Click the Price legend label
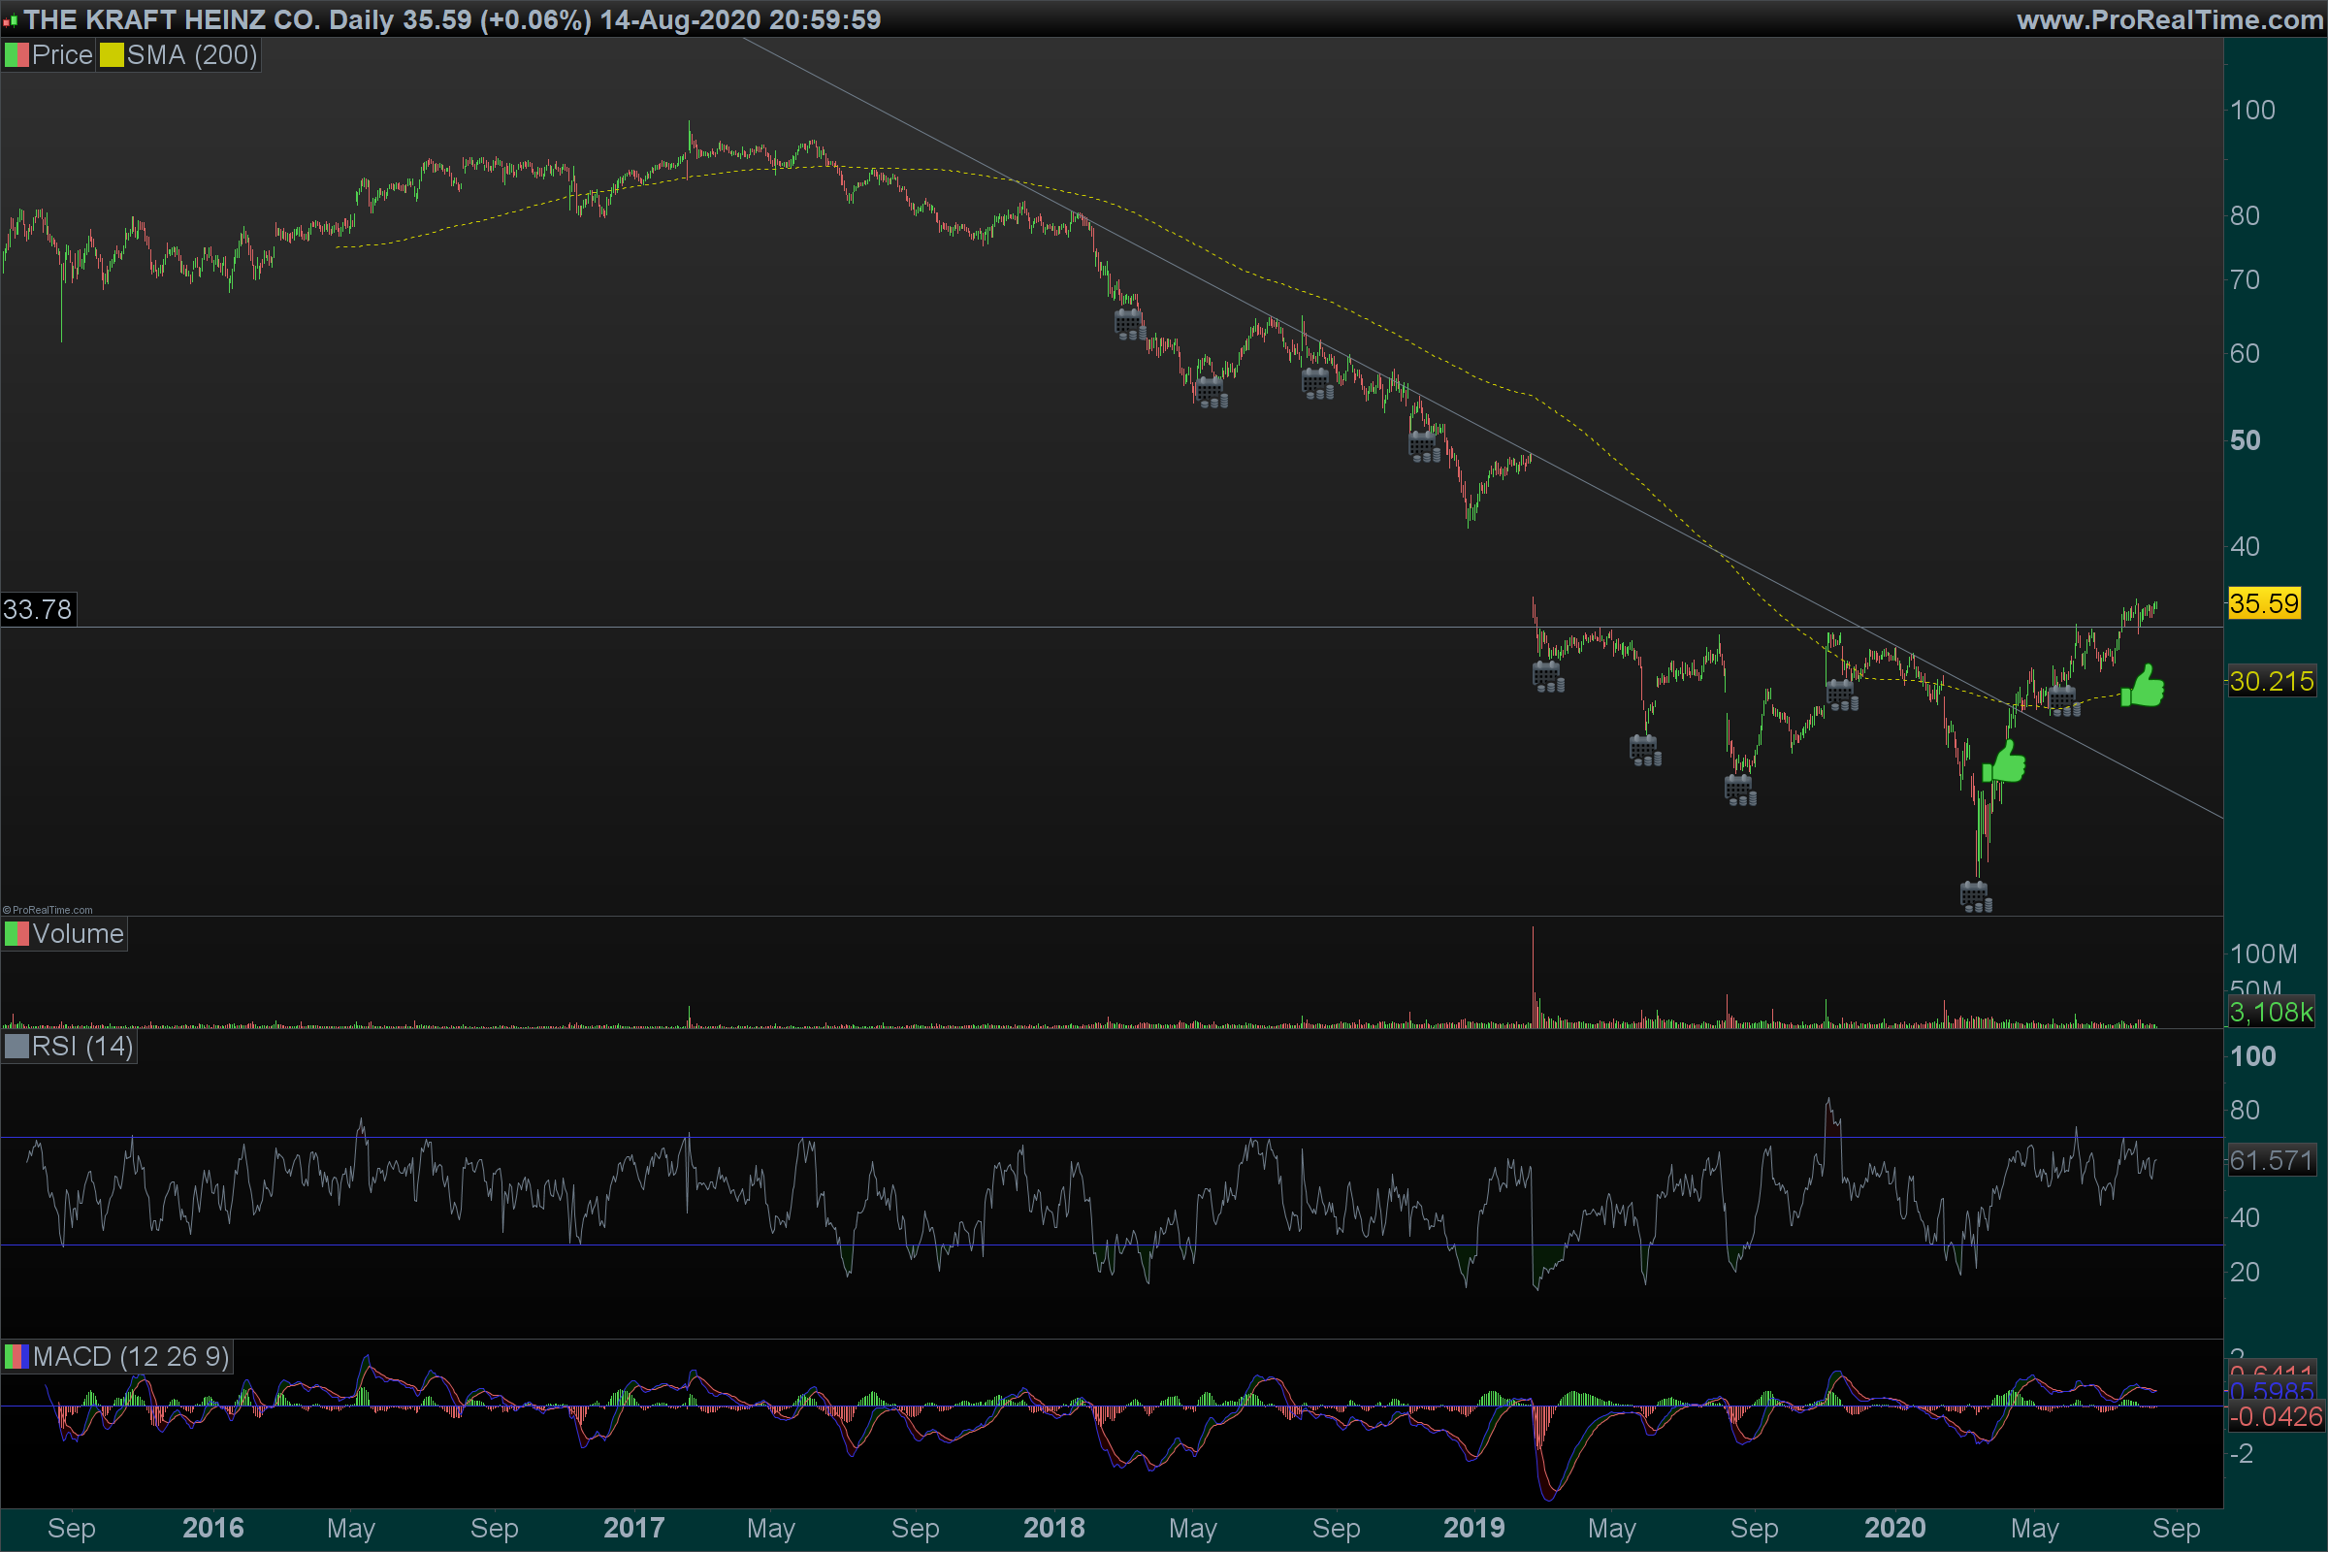Image resolution: width=2328 pixels, height=1552 pixels. pyautogui.click(x=61, y=55)
